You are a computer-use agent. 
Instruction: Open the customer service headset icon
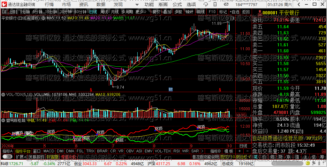coord(206,4)
